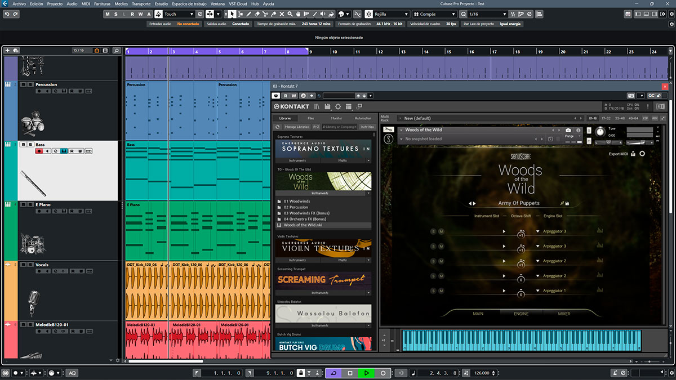
Task: Open Kontakt settings gear icon
Action: [x=338, y=106]
